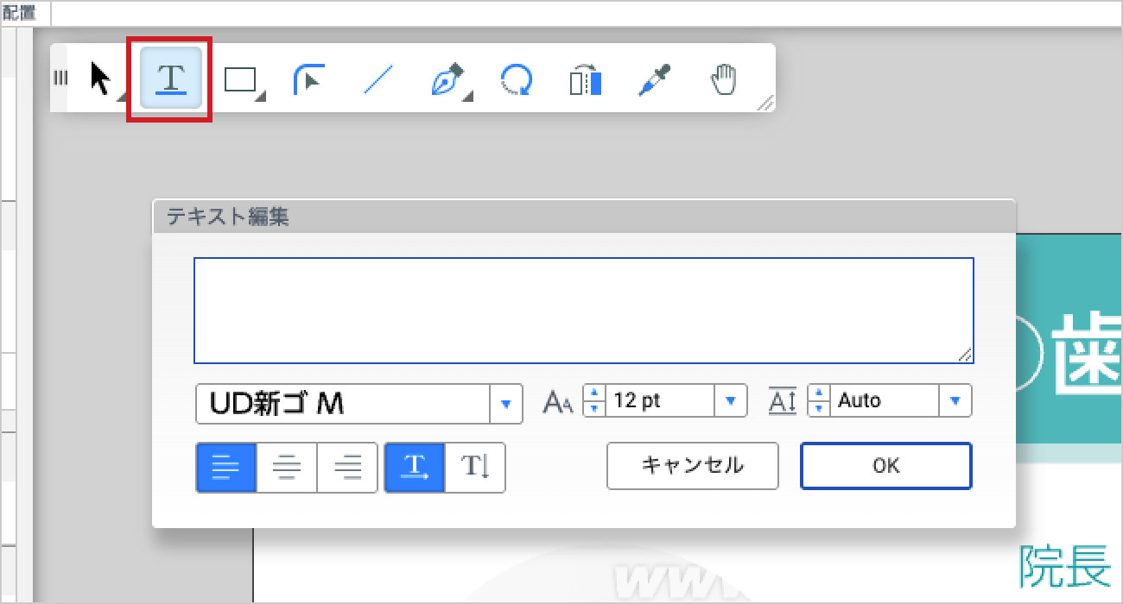Confirm with the OK button
Viewport: 1123px width, 604px height.
886,466
